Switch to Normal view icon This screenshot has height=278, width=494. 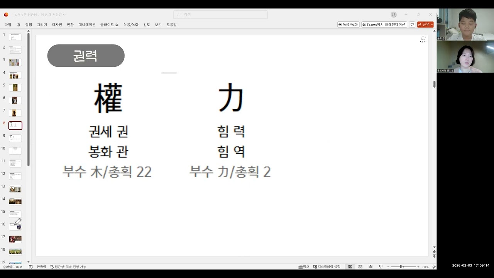350,267
